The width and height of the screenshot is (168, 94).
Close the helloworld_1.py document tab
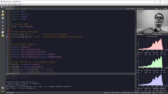(14, 7)
